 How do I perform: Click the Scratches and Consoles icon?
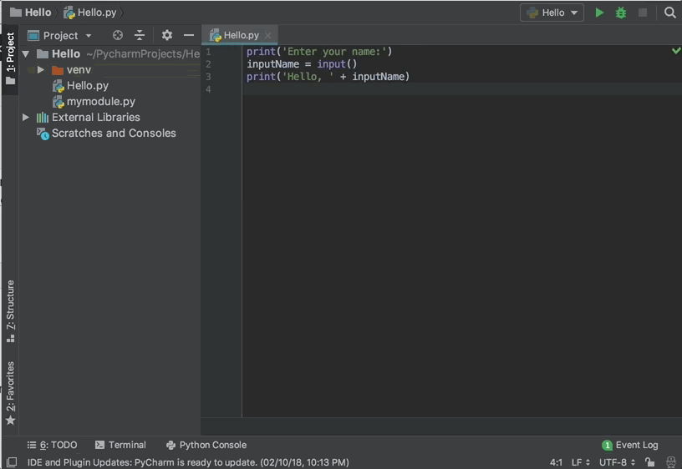point(43,134)
